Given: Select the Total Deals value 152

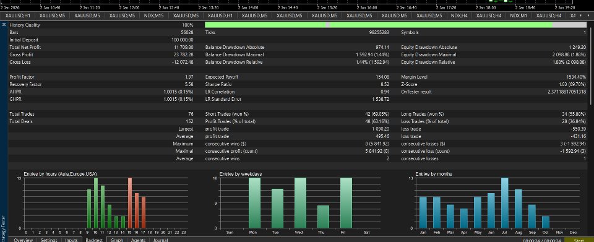Looking at the screenshot, I should pos(190,121).
